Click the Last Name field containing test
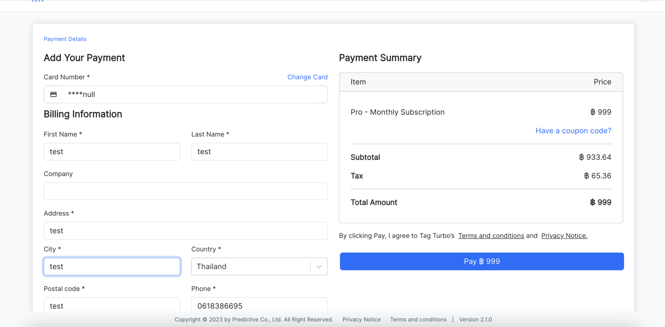The width and height of the screenshot is (665, 327). [x=259, y=151]
